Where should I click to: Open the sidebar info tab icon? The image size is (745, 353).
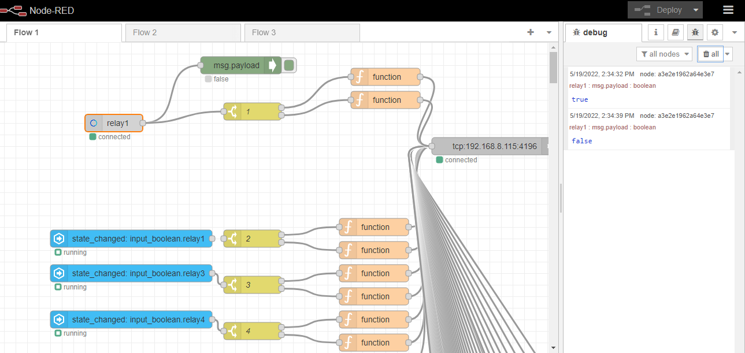point(655,32)
